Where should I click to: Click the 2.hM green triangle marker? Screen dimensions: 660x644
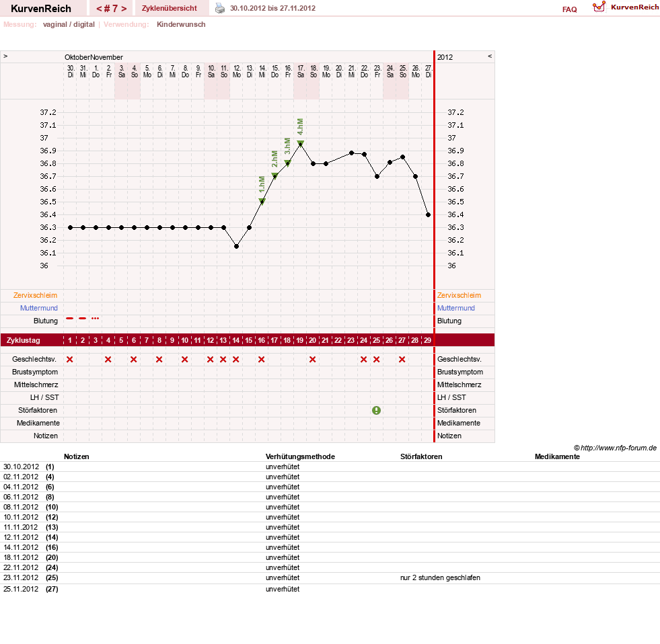(274, 176)
